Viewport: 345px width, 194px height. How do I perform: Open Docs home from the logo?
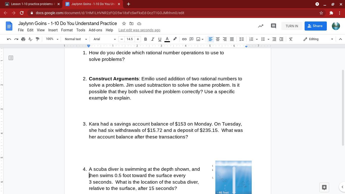click(x=9, y=26)
